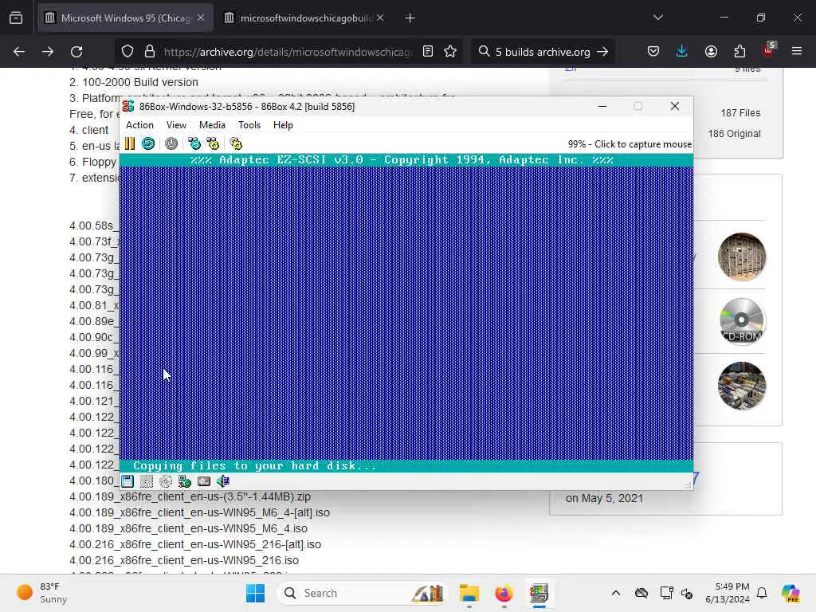Open the Action menu in 86Box
Viewport: 816px width, 612px height.
click(139, 125)
